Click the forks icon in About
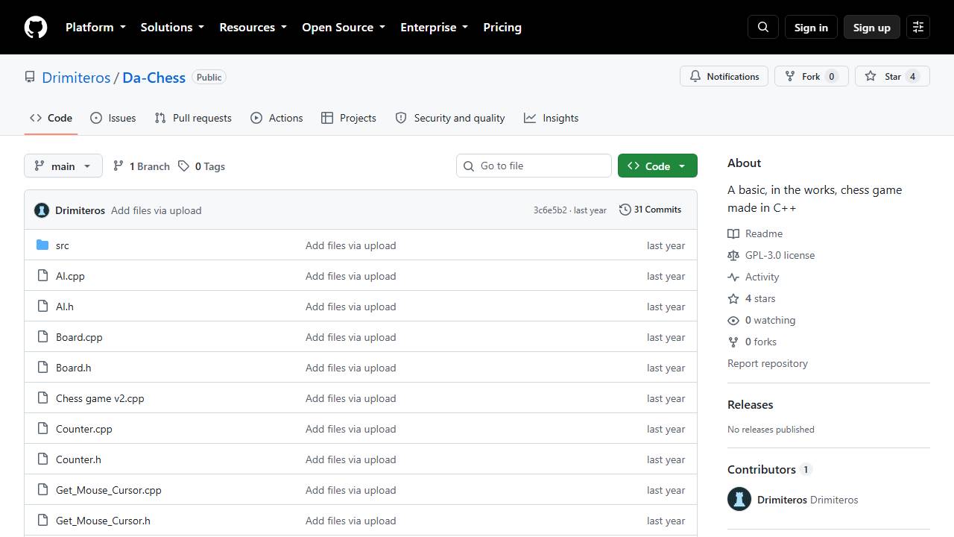This screenshot has height=537, width=954. point(733,342)
